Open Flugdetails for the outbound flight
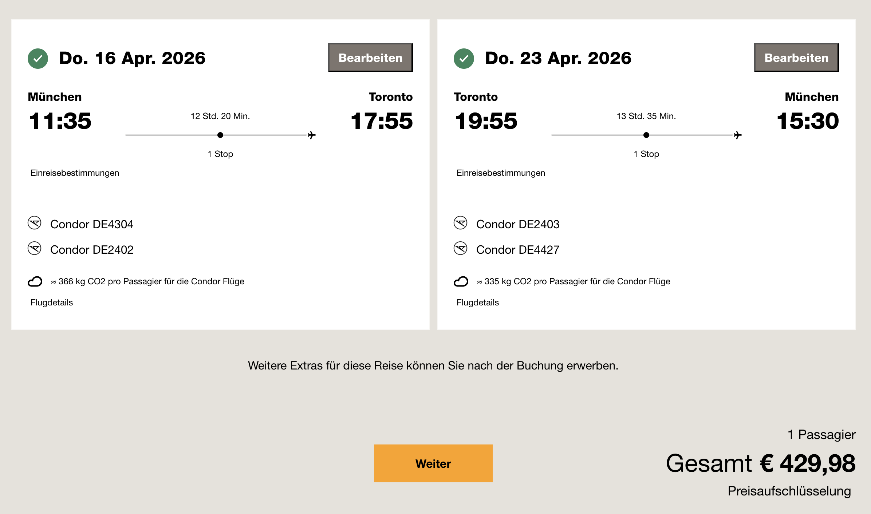 (x=52, y=303)
